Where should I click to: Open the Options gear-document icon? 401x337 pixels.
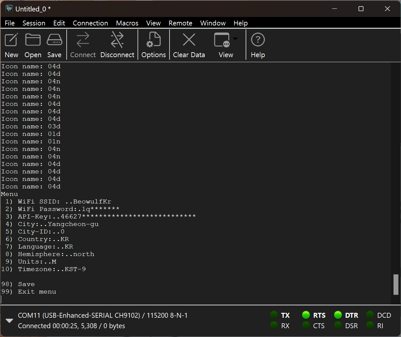[x=153, y=40]
